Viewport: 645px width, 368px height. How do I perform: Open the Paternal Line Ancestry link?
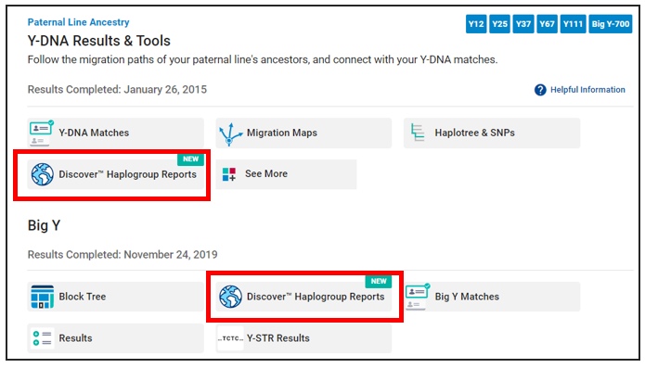tap(78, 22)
